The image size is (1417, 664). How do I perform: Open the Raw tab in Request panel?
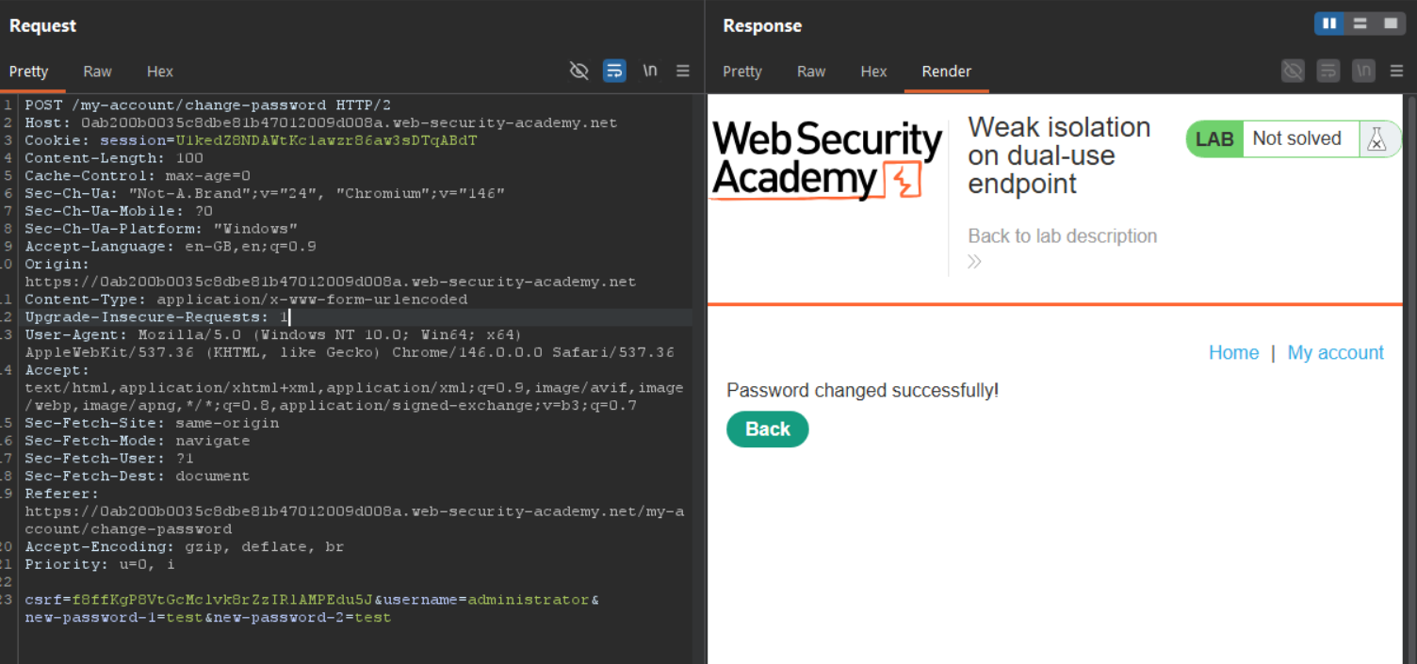[x=97, y=72]
